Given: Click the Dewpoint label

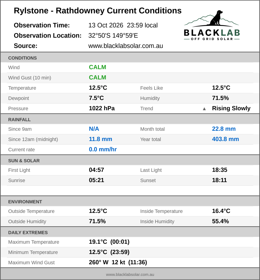Looking at the screenshot, I should 18,98.
